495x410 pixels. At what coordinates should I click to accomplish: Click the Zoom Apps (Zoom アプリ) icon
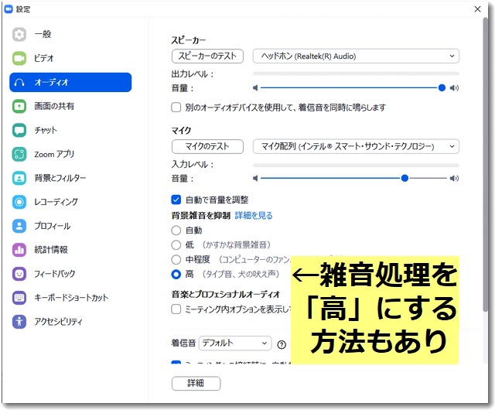click(20, 154)
